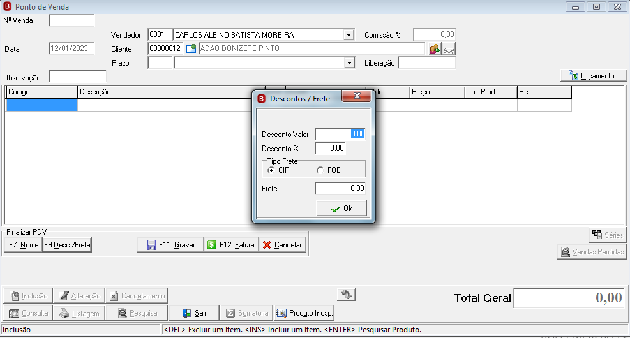Close the Descontos / Frete dialog
The height and width of the screenshot is (338, 630).
[356, 96]
